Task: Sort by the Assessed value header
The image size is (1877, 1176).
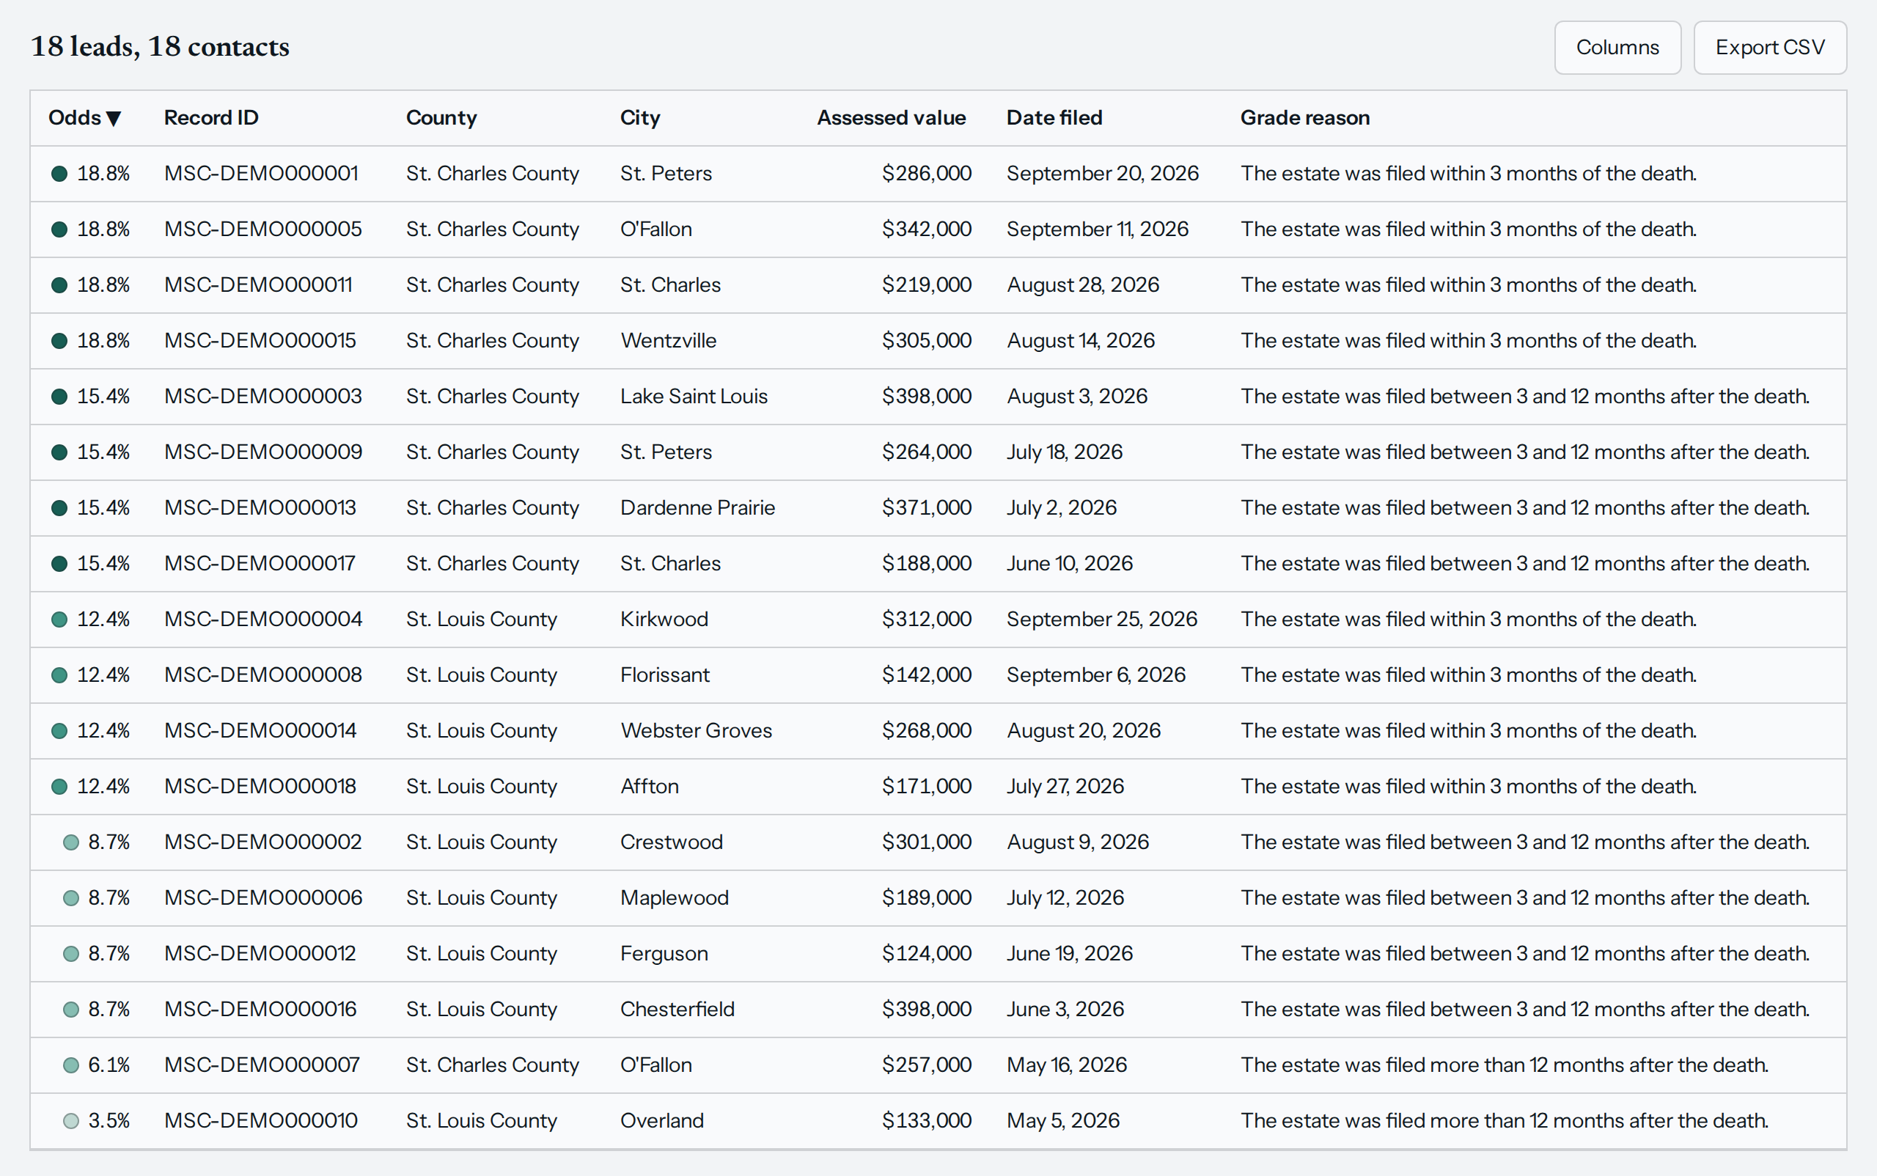Action: [x=892, y=117]
